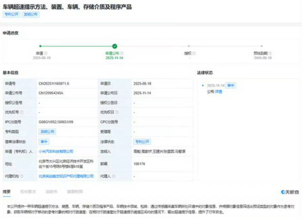Click the blue timeline dot beside 2025-11-14
Viewport: 302px width, 218px height.
[203, 85]
